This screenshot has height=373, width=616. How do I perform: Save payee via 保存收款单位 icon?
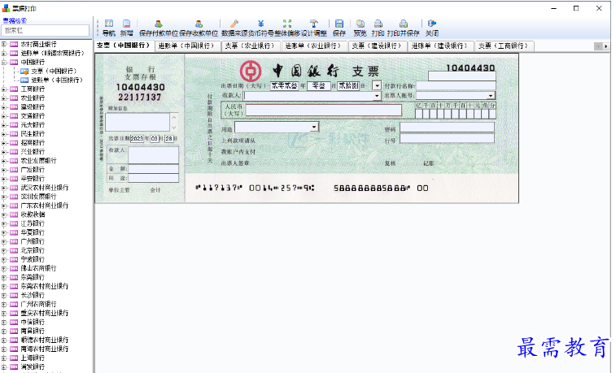199,24
